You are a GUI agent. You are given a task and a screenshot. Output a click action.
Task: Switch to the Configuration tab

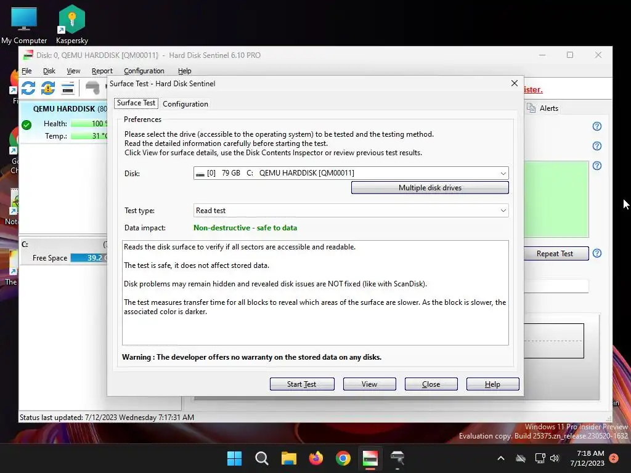[x=185, y=103]
